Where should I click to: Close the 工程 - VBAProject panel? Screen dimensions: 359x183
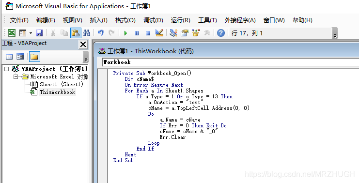click(83, 45)
